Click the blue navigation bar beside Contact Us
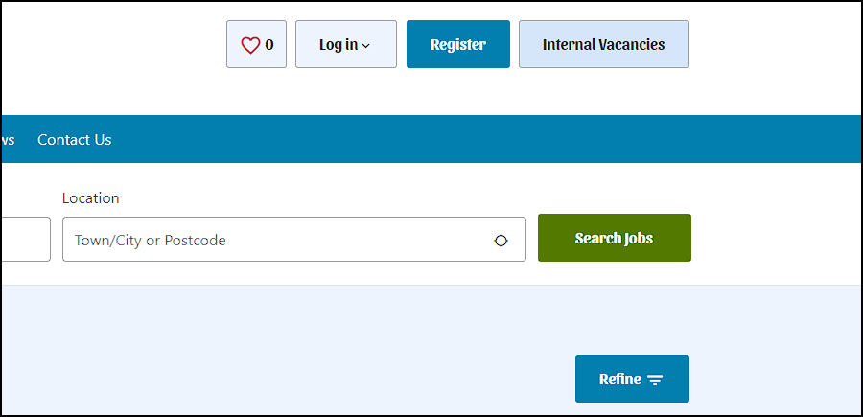Image resolution: width=863 pixels, height=417 pixels. click(x=484, y=139)
